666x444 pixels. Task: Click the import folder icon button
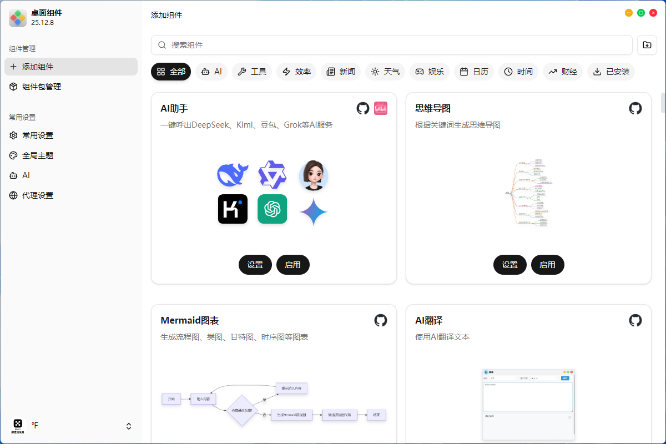click(x=647, y=45)
